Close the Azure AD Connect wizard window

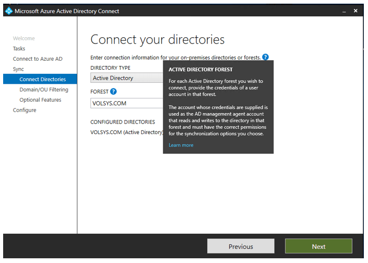[356, 11]
